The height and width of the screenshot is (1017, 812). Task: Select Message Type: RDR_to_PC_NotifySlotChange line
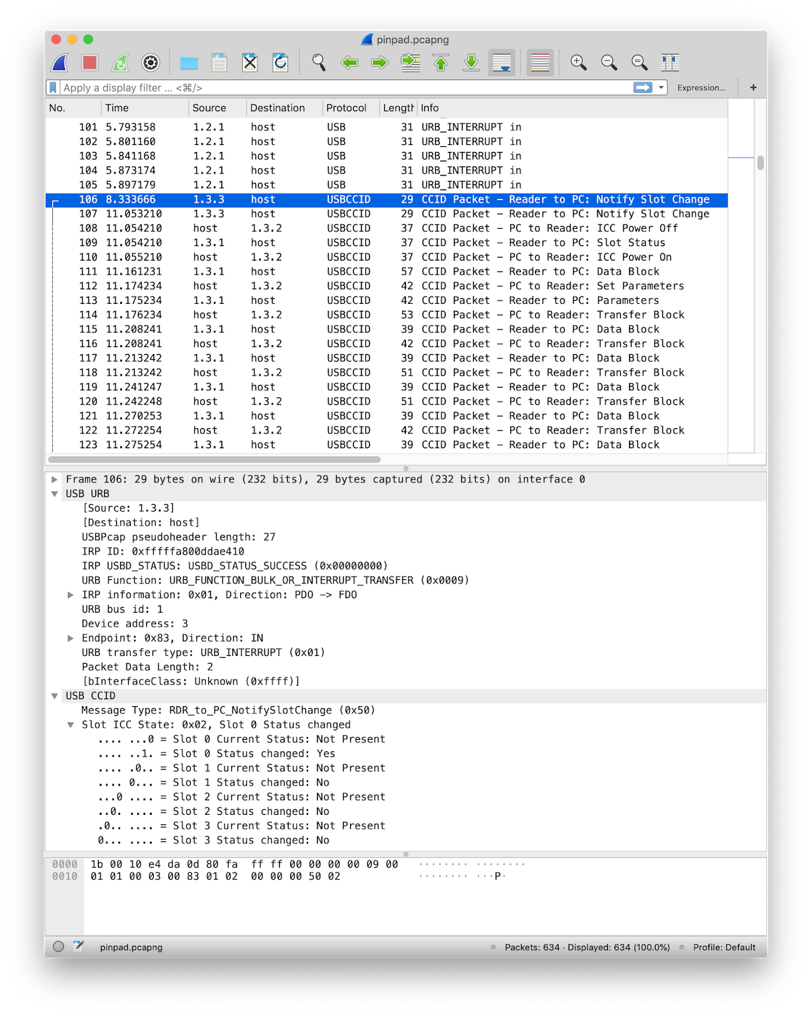point(228,711)
